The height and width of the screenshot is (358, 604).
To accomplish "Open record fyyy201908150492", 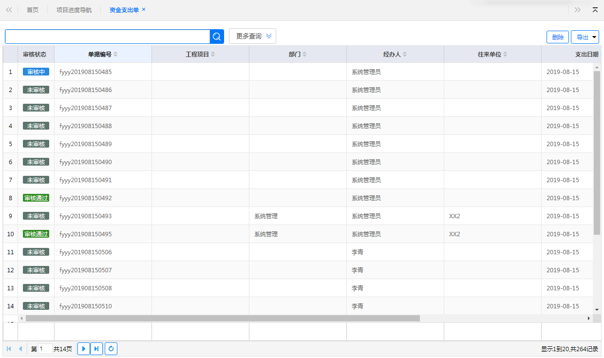I will coord(86,198).
